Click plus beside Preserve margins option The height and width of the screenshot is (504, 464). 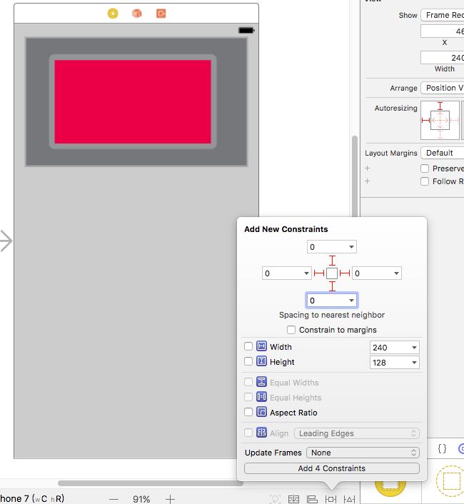point(368,168)
